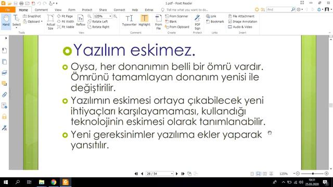The image size is (333, 187).
Task: Go to the first page
Action: 136,173
